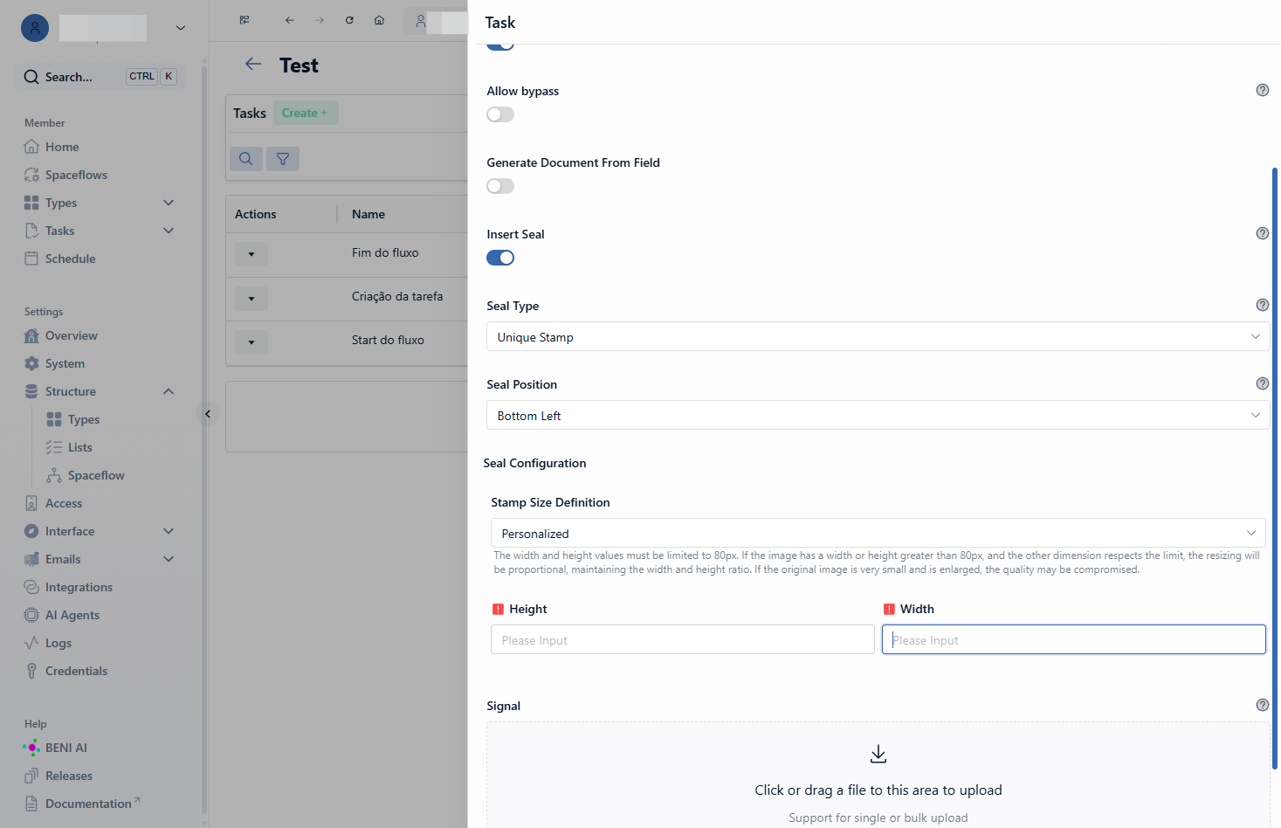Click the sidebar Search box
1281x828 pixels.
pyautogui.click(x=100, y=77)
